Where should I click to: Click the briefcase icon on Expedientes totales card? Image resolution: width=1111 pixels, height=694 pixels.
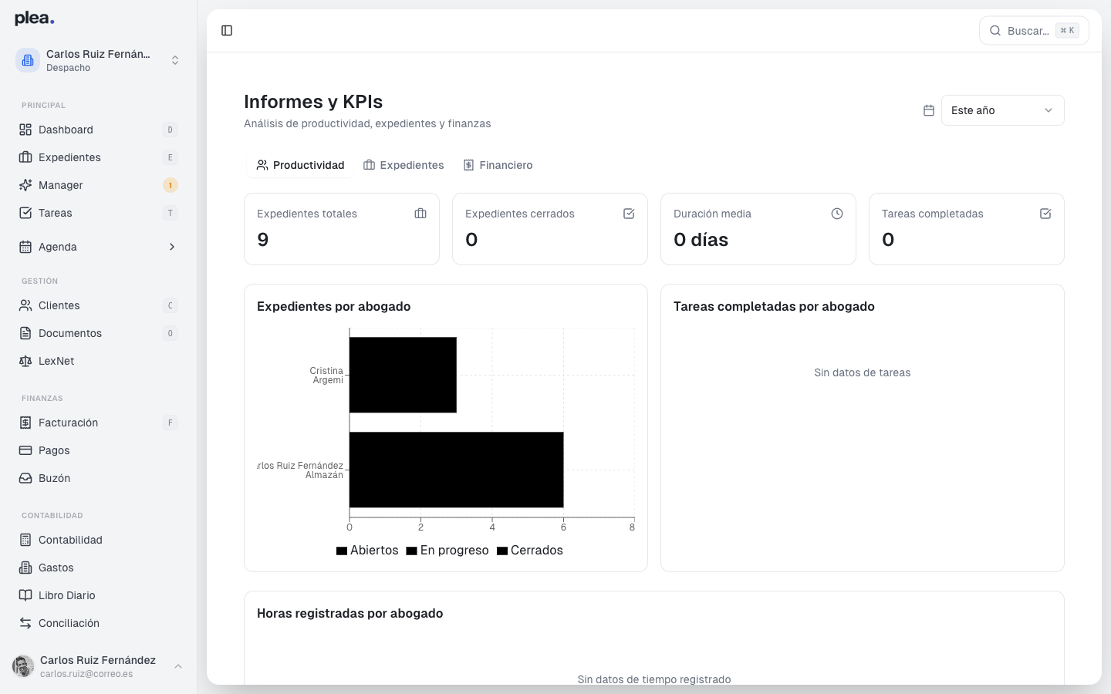pyautogui.click(x=420, y=214)
